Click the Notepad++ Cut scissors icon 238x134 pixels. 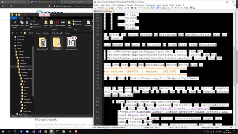116,8
